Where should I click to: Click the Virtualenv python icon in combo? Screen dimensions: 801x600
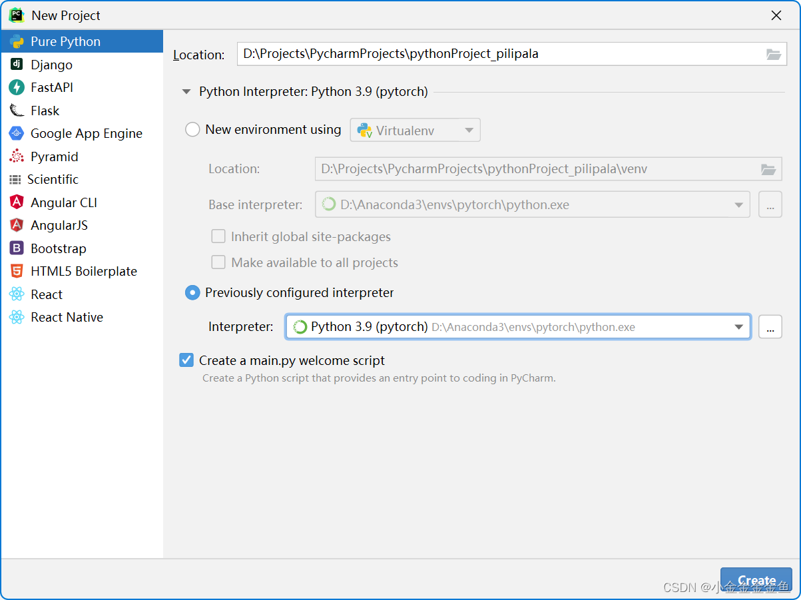(364, 131)
